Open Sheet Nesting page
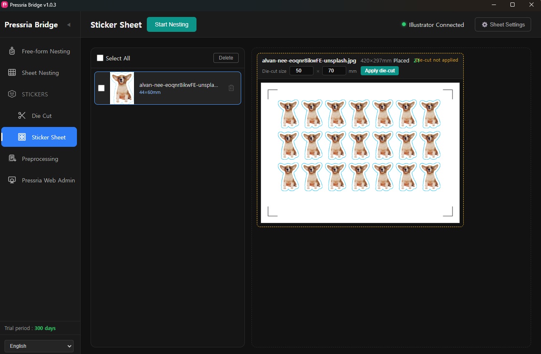The width and height of the screenshot is (541, 354). [39, 73]
